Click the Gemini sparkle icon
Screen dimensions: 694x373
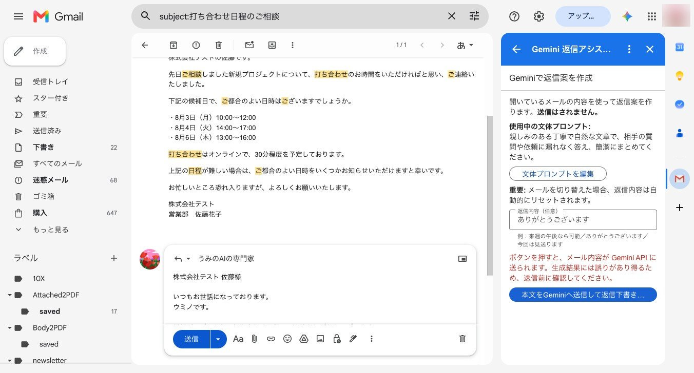tap(627, 16)
